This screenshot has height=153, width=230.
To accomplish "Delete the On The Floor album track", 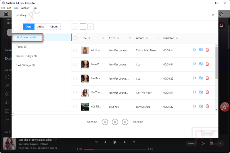I will pyautogui.click(x=207, y=92).
